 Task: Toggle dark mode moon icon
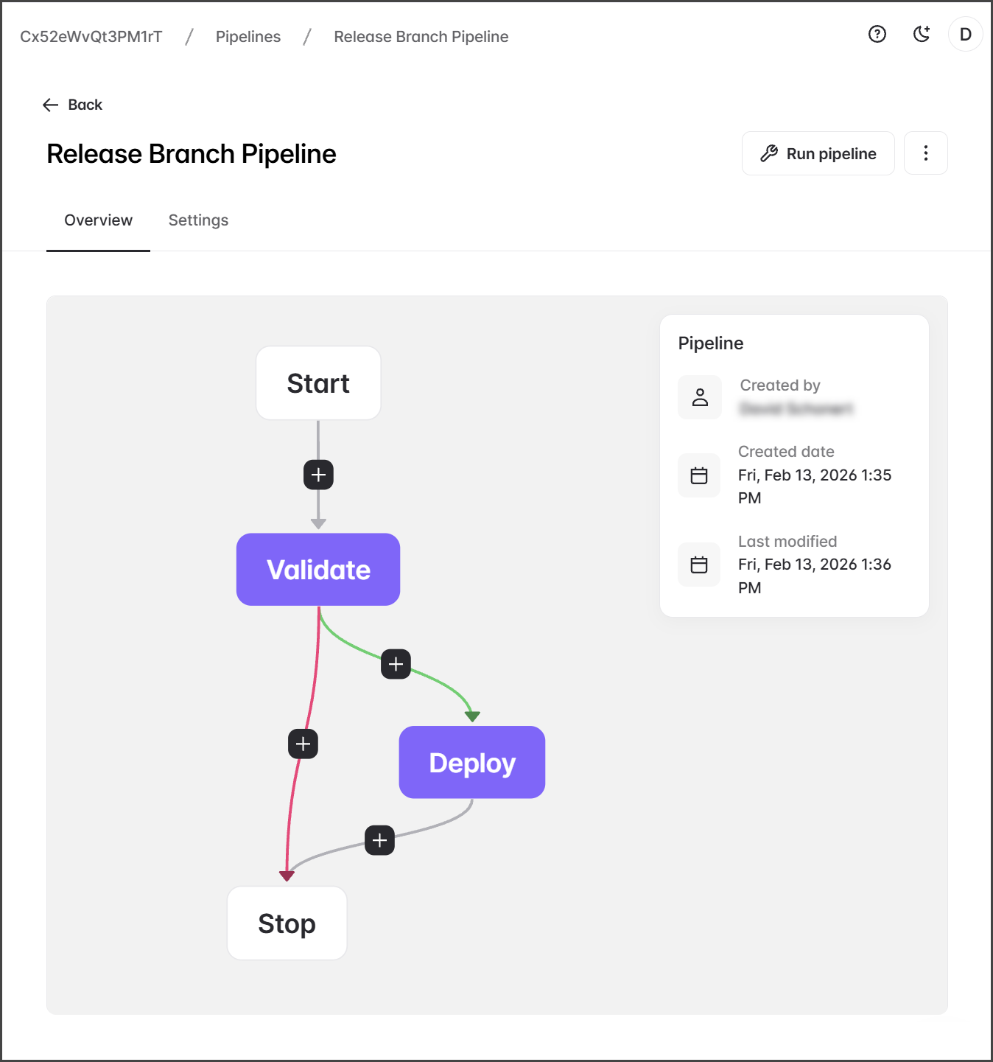[x=921, y=34]
